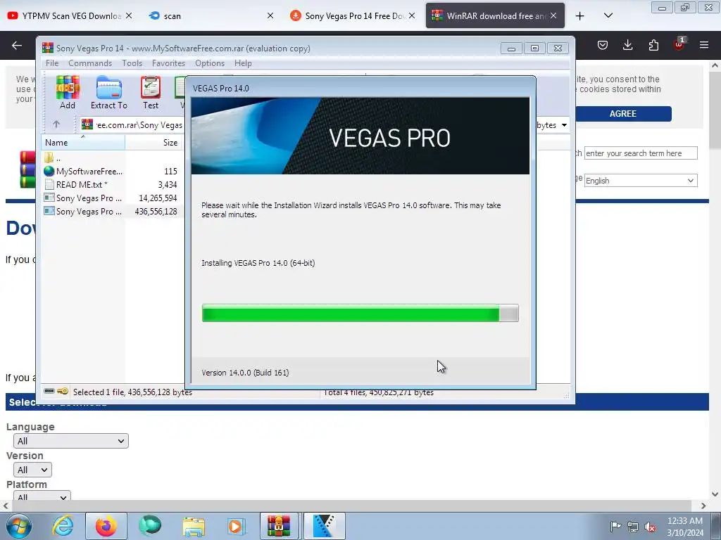
Task: Click the website search term field
Action: pyautogui.click(x=641, y=153)
